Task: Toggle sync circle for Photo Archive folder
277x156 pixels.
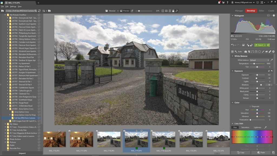Action: pyautogui.click(x=39, y=139)
